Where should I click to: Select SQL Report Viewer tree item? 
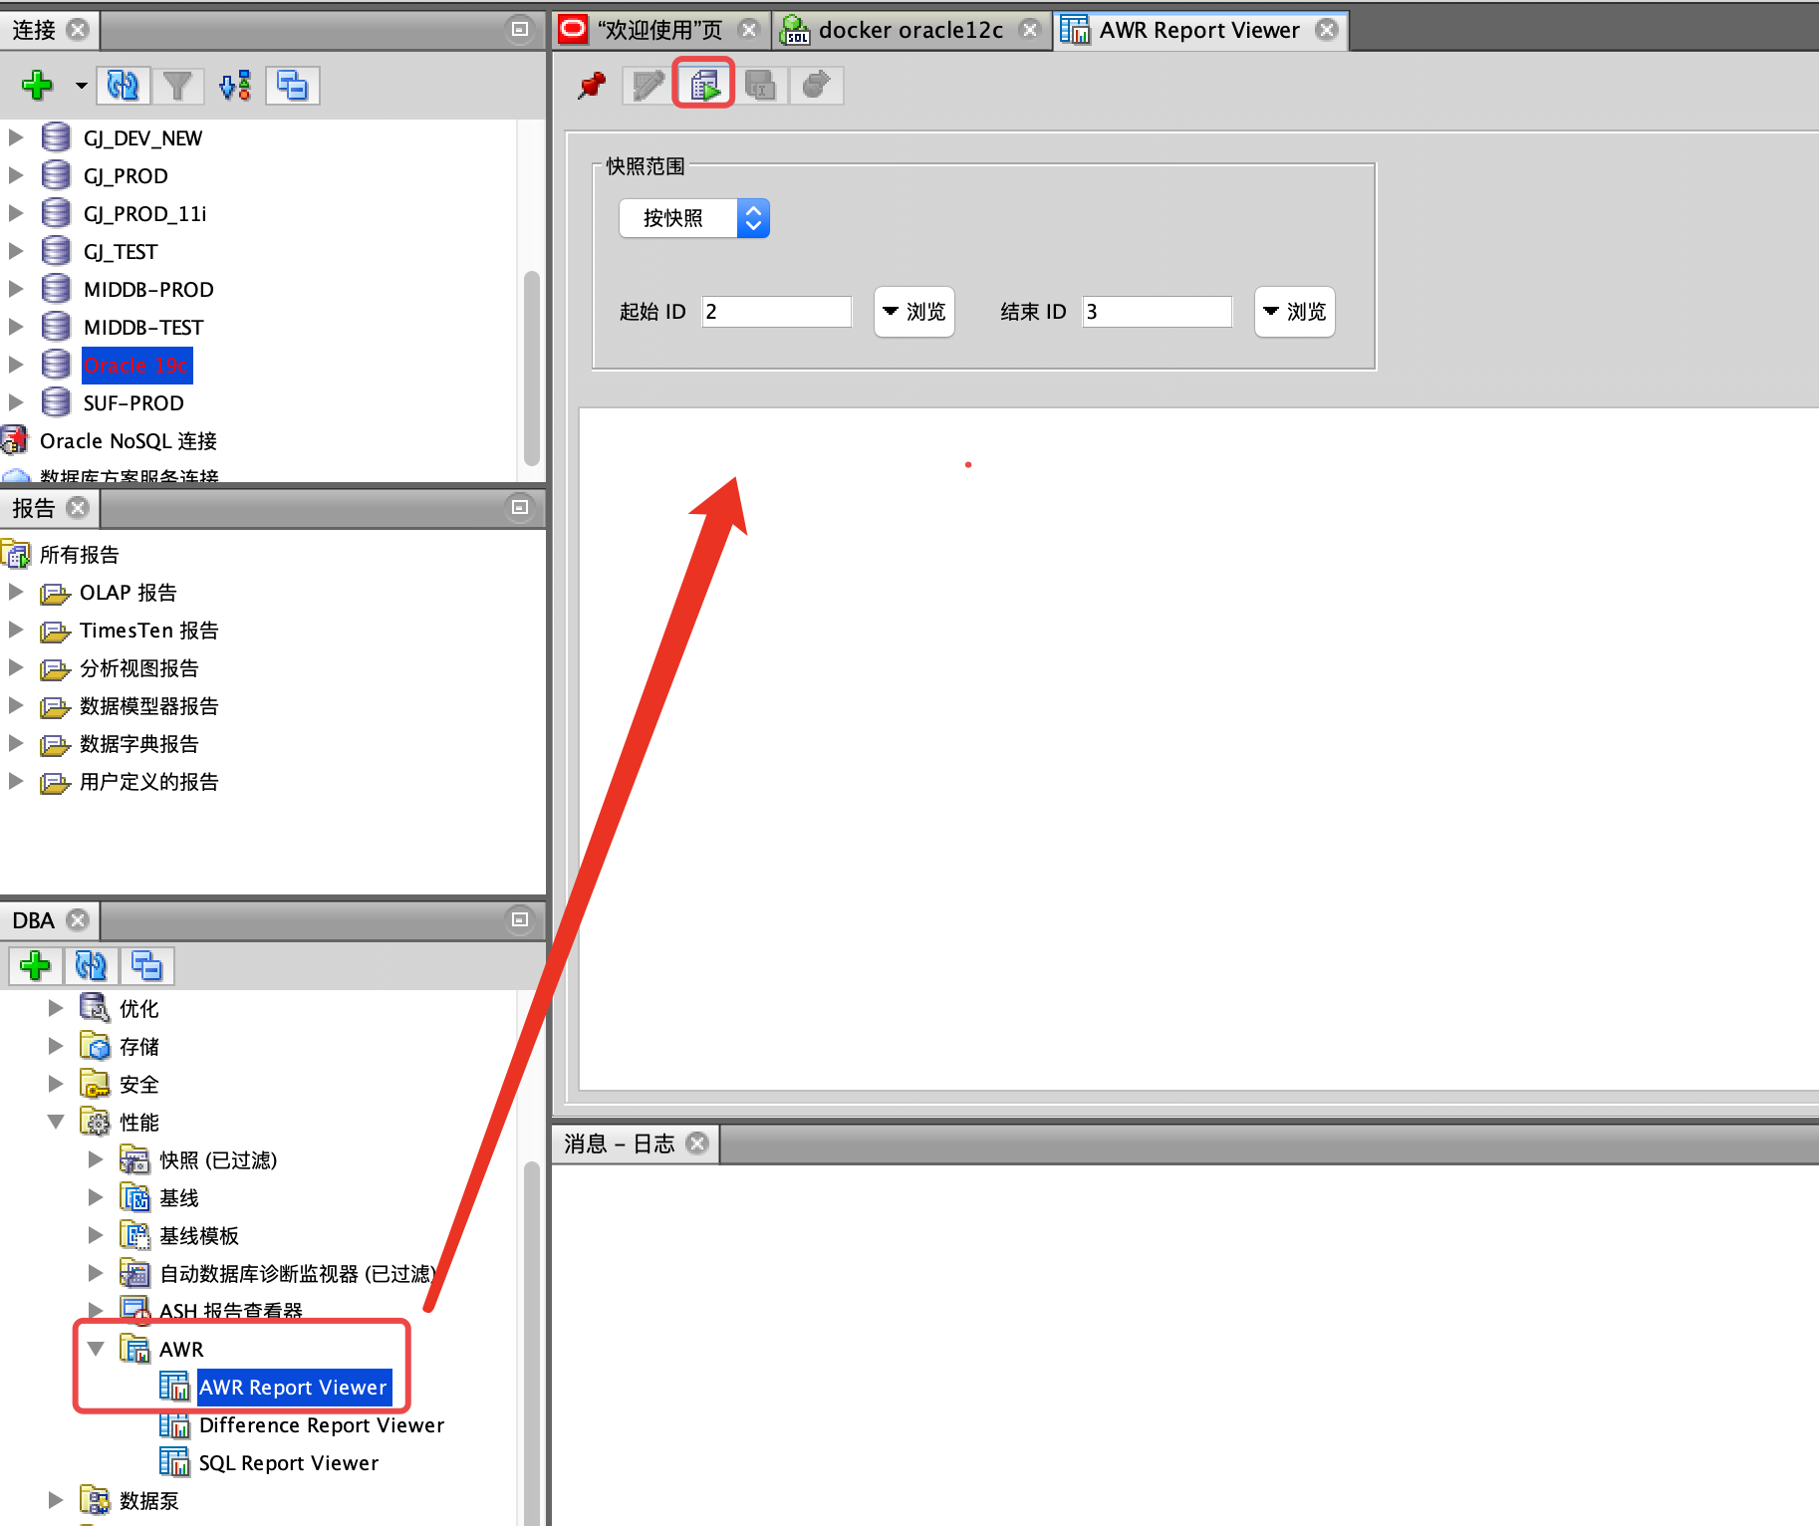coord(288,1463)
